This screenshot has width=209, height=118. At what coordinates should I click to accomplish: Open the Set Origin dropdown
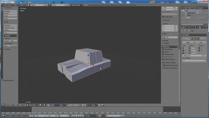(x=10, y=36)
